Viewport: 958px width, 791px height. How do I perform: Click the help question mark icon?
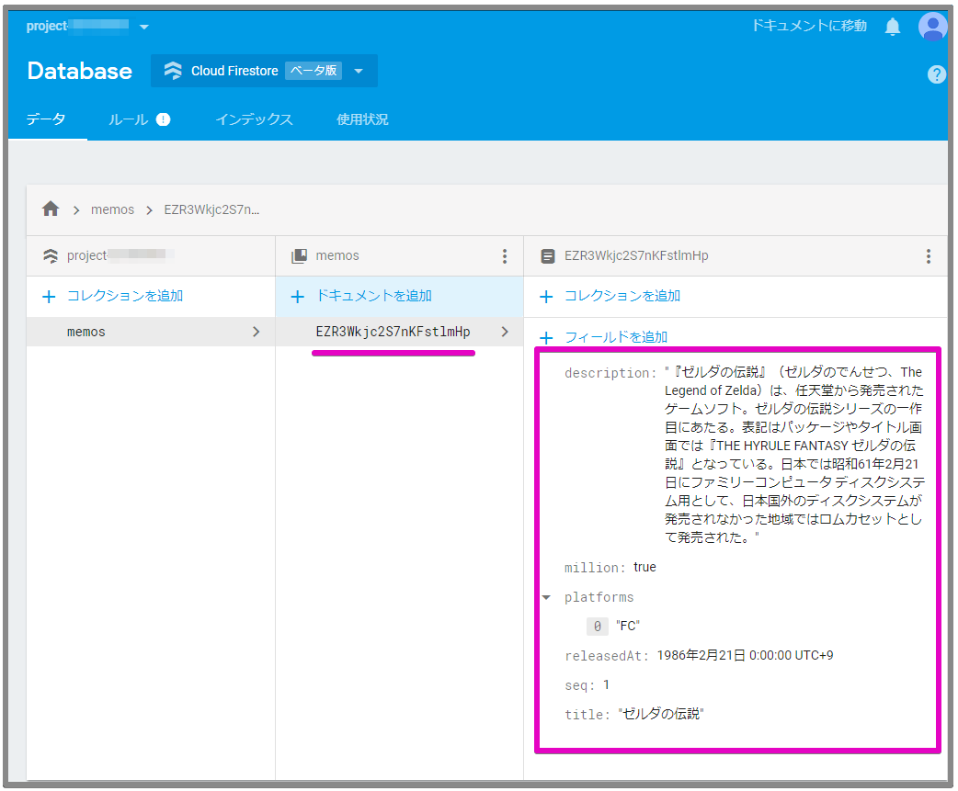coord(936,74)
